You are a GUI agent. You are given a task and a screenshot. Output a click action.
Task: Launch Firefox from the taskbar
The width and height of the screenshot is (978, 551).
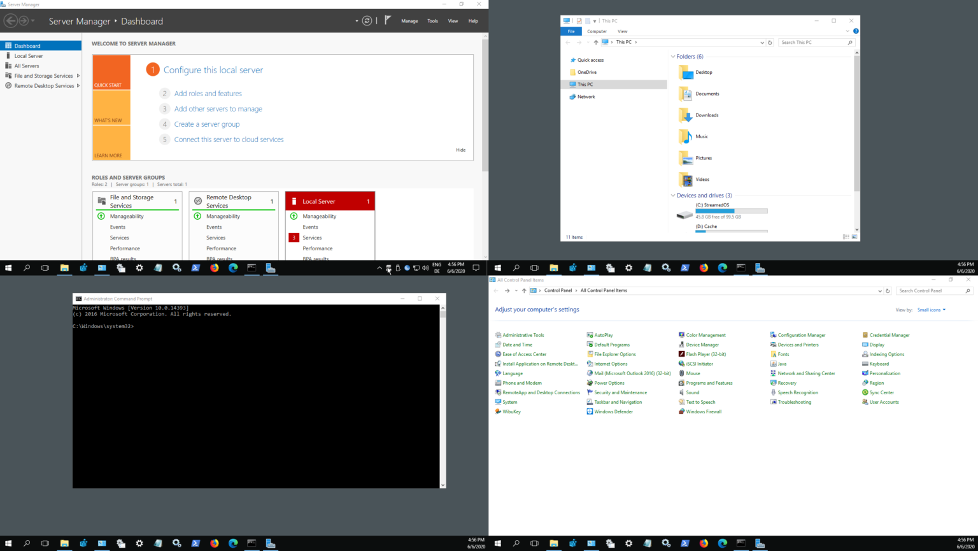coord(214,268)
